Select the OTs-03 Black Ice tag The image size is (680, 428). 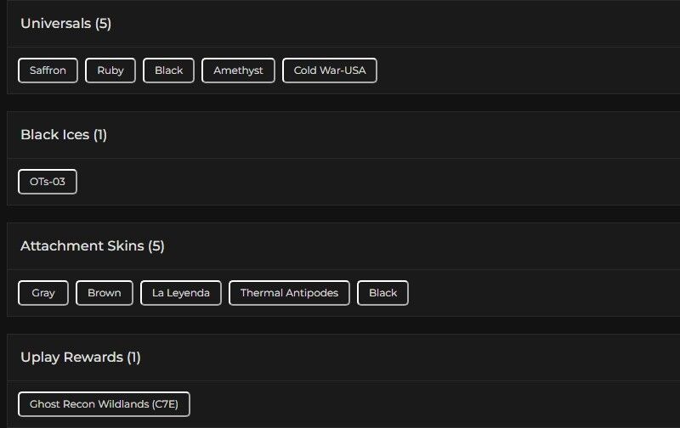tap(48, 182)
